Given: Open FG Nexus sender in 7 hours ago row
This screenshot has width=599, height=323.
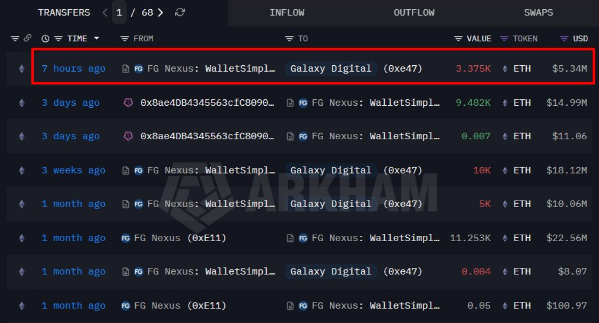Looking at the screenshot, I should 211,69.
